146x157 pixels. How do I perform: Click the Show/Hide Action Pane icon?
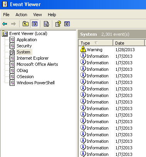(x=67, y=24)
